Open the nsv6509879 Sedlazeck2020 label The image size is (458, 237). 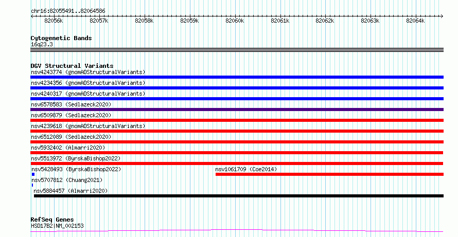(x=71, y=115)
